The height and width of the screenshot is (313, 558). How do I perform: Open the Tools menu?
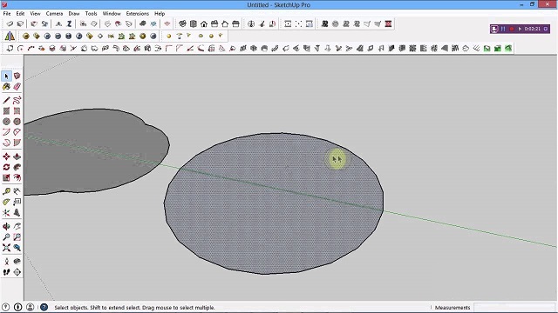click(x=91, y=14)
